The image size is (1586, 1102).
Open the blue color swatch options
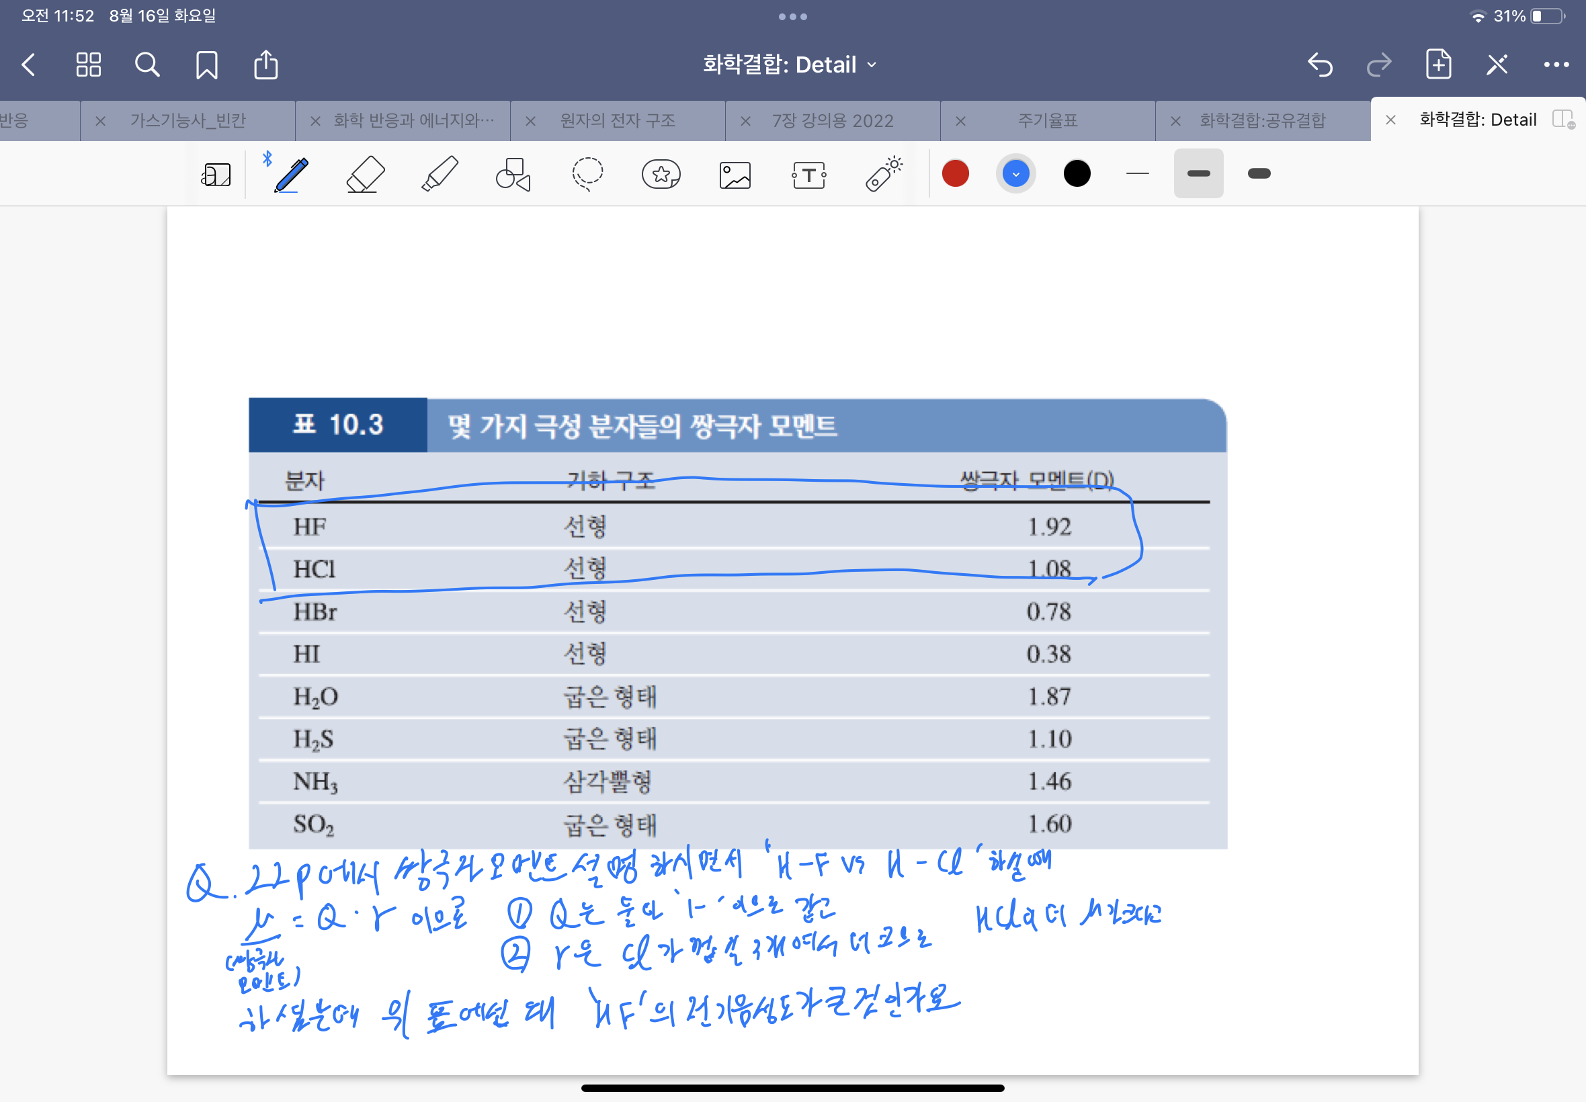click(x=1015, y=174)
